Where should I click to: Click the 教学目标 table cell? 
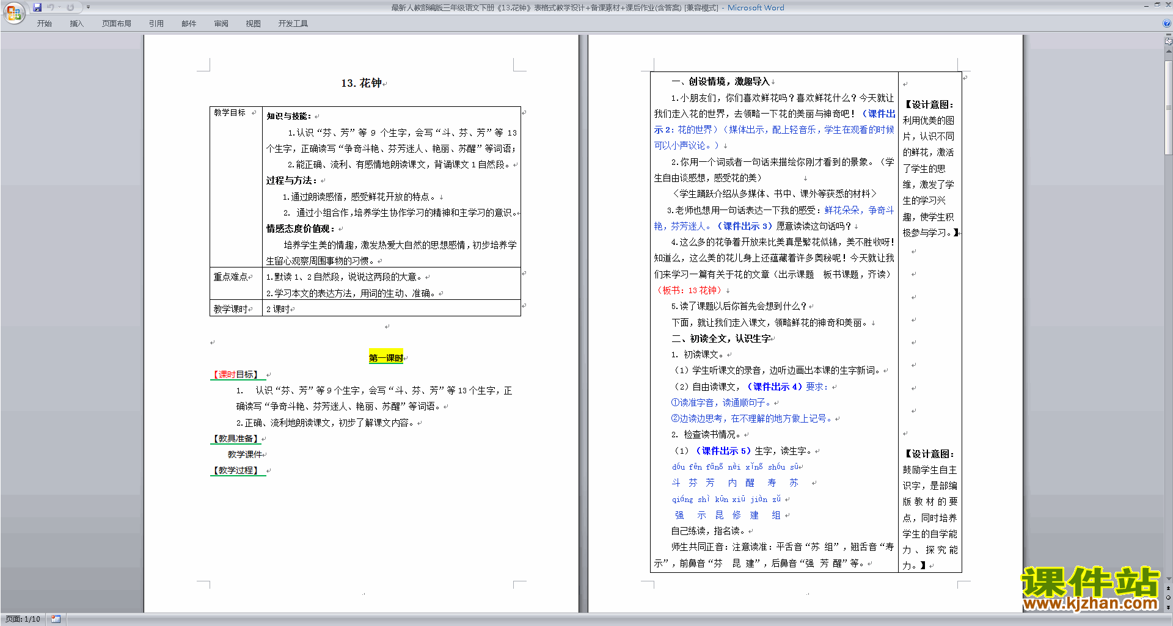[x=236, y=187]
